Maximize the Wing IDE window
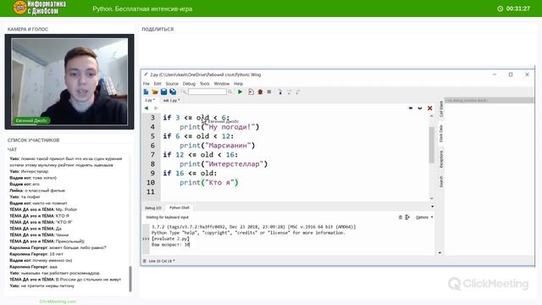This screenshot has width=542, height=305. click(511, 75)
